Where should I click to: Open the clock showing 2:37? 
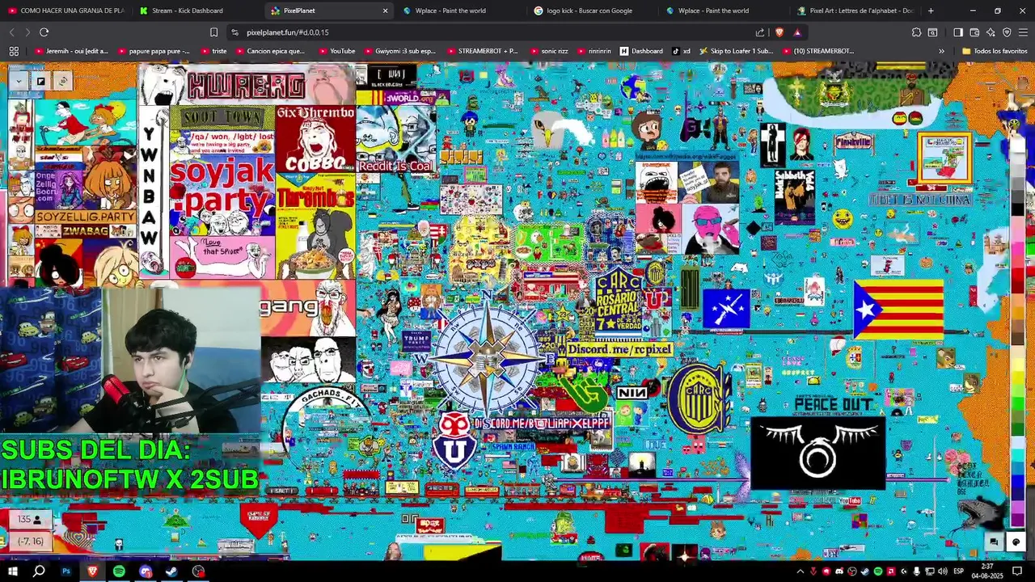click(x=987, y=571)
